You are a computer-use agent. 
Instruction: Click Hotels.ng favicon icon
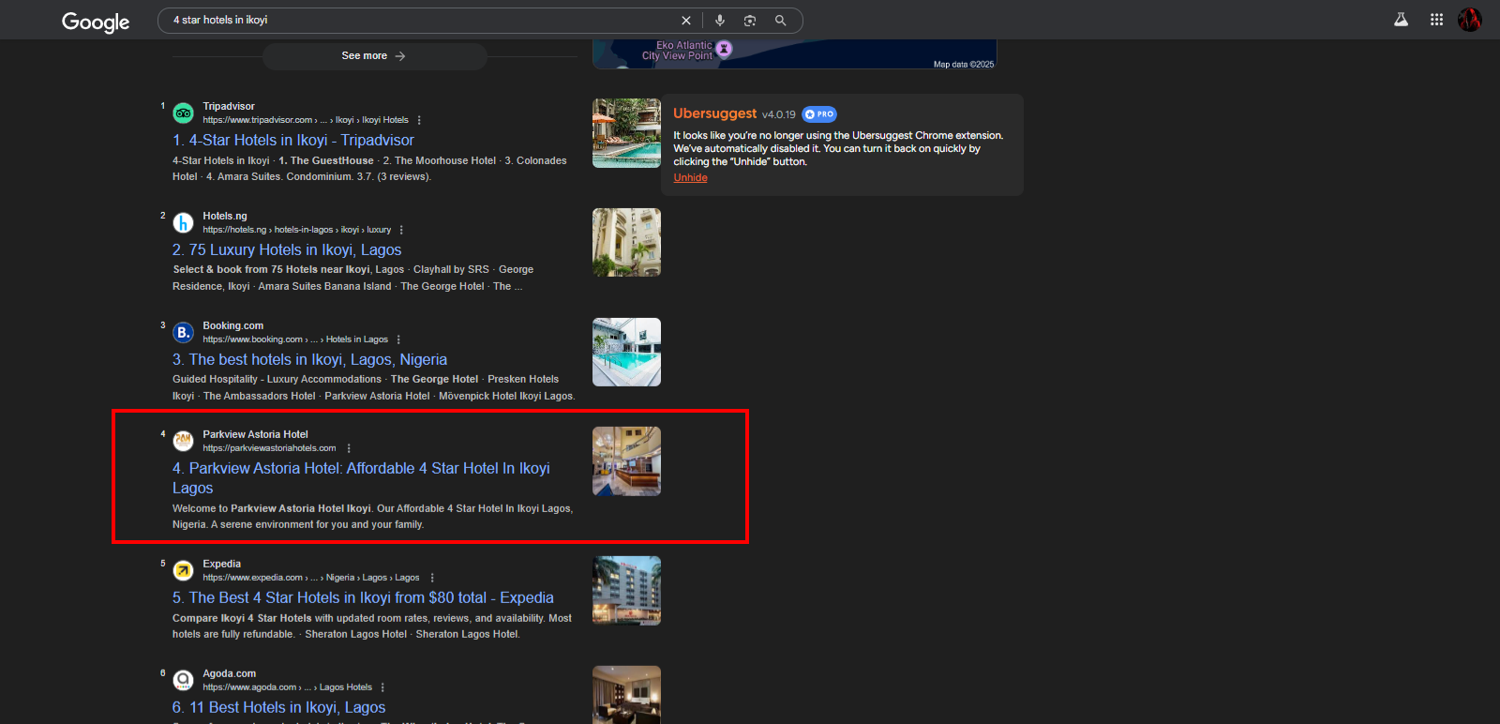184,223
